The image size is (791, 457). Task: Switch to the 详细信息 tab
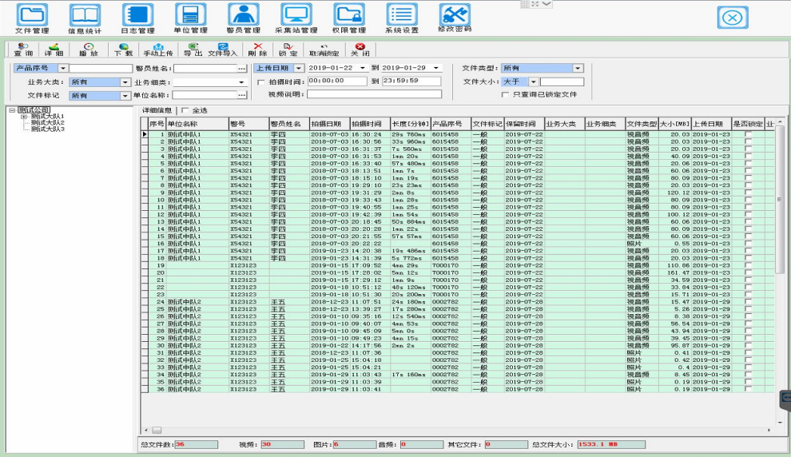click(x=157, y=110)
